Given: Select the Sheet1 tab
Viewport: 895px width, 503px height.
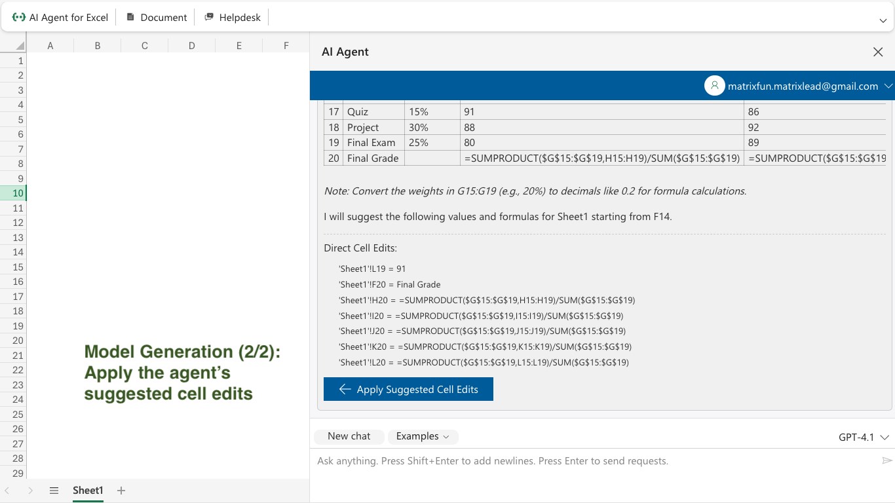Looking at the screenshot, I should click(x=88, y=491).
